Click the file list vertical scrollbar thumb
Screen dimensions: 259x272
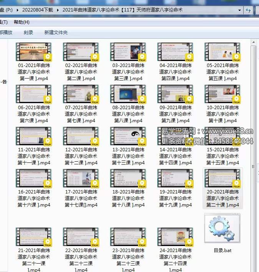254,167
